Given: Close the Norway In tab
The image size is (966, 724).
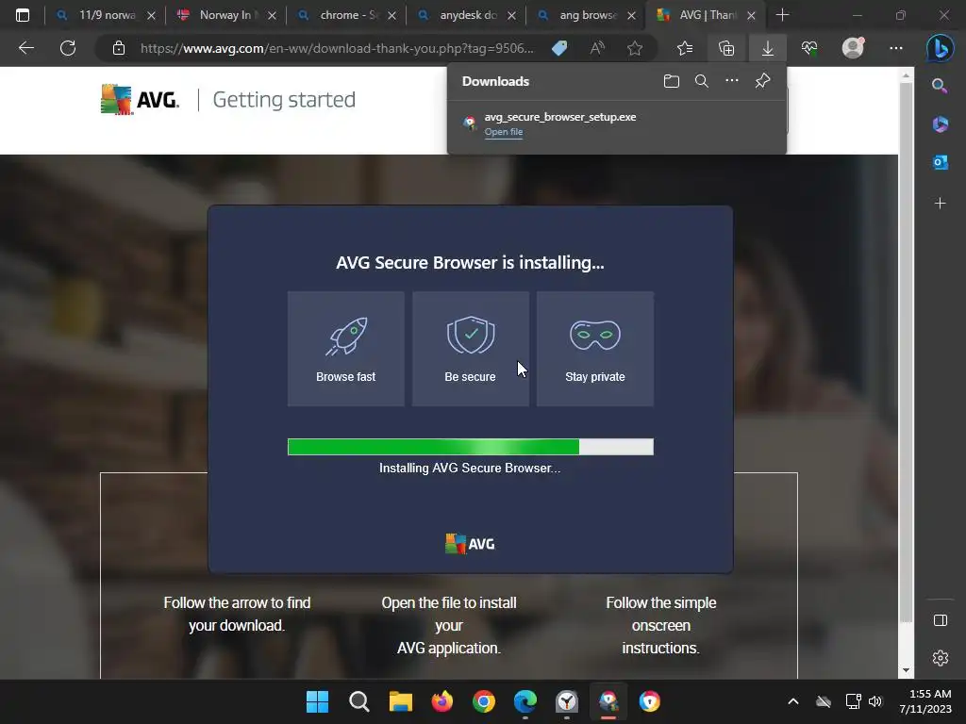Looking at the screenshot, I should pyautogui.click(x=272, y=15).
